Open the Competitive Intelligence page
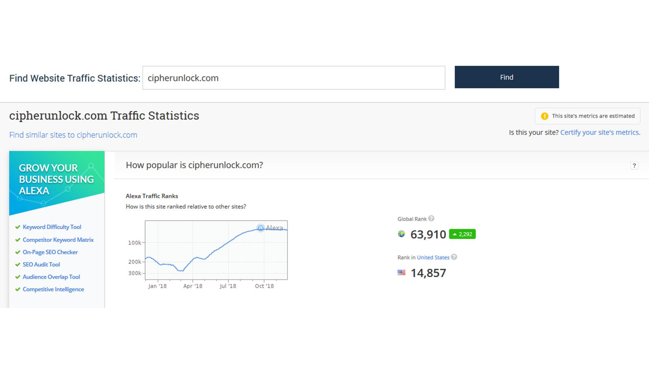The height and width of the screenshot is (365, 649). pyautogui.click(x=53, y=289)
